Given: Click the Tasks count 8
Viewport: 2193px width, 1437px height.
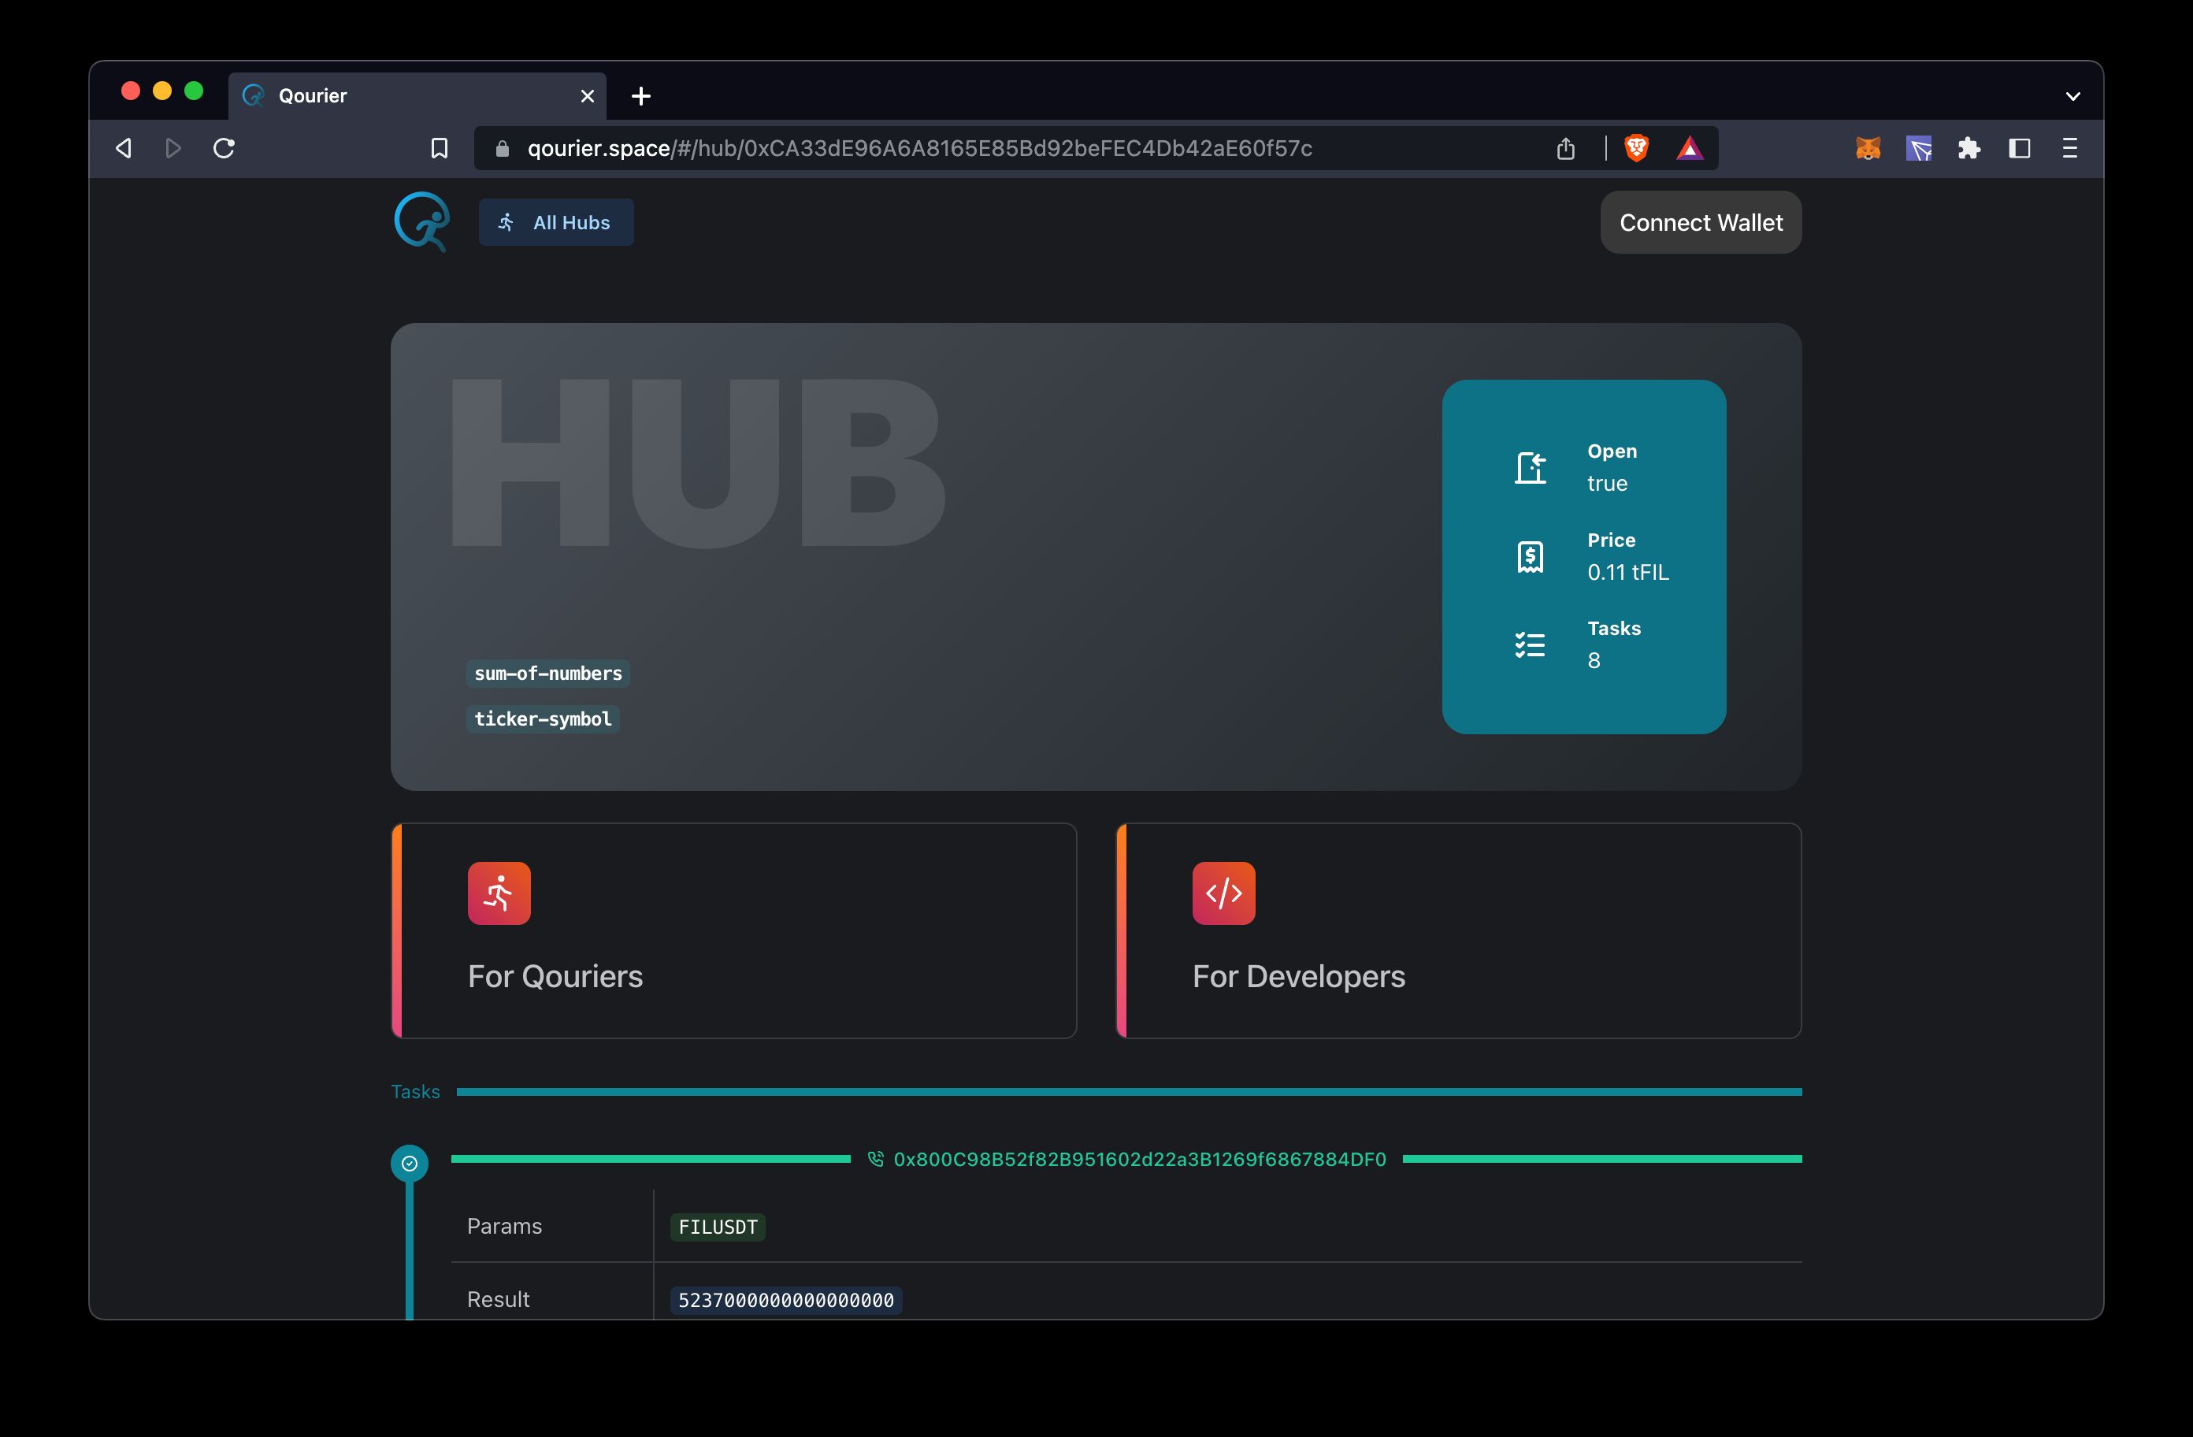Looking at the screenshot, I should pos(1593,660).
